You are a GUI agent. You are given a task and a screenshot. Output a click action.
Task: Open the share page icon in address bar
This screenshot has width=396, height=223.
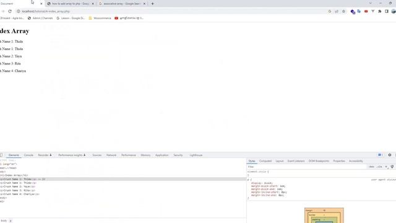pos(337,11)
